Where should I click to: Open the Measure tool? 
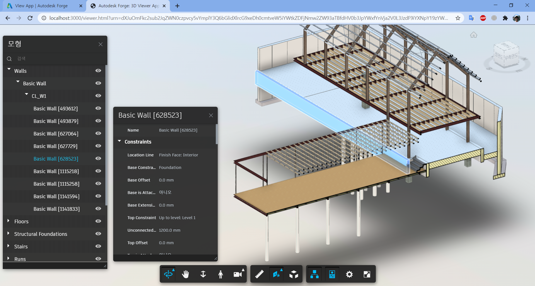pyautogui.click(x=259, y=274)
